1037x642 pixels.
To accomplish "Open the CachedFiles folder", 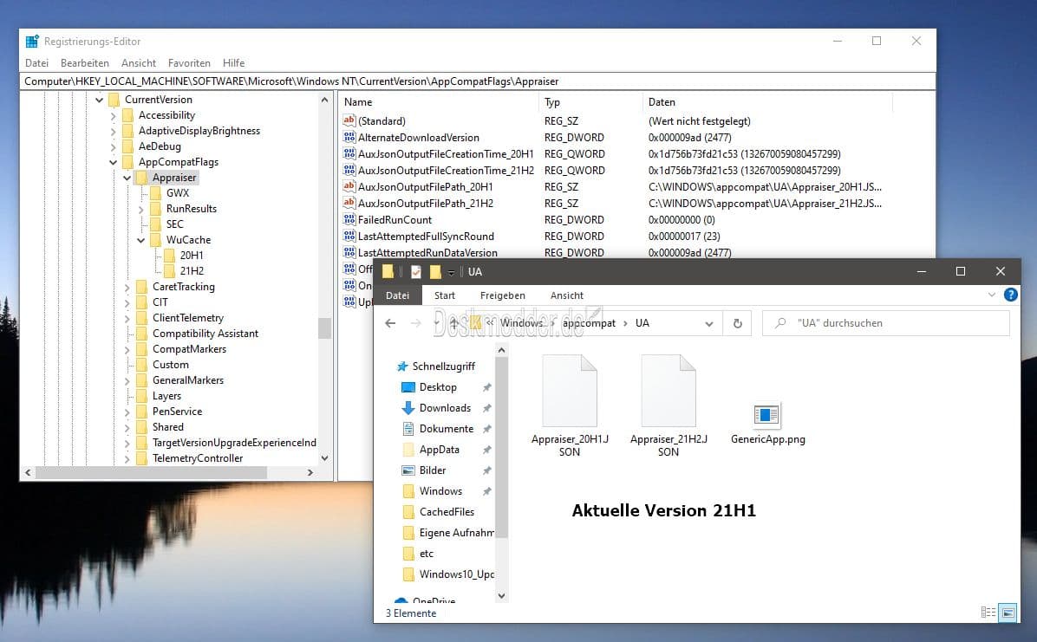I will click(447, 512).
